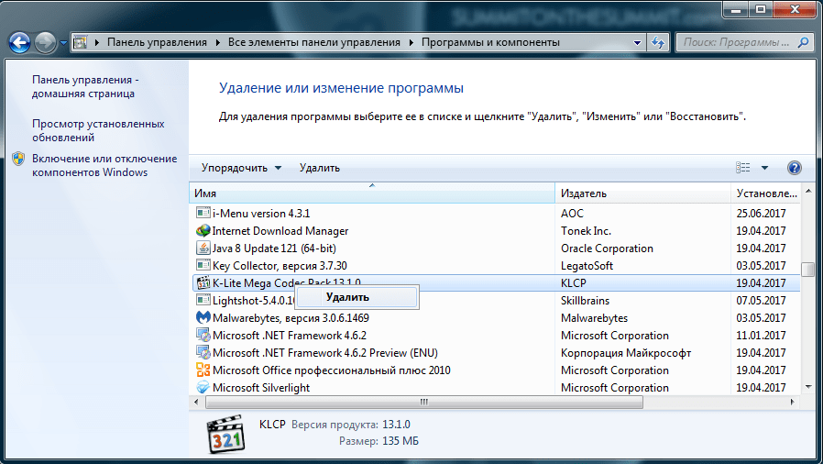
Task: Select 'Key Collector, версия 3.7.30' entry
Action: 280,266
